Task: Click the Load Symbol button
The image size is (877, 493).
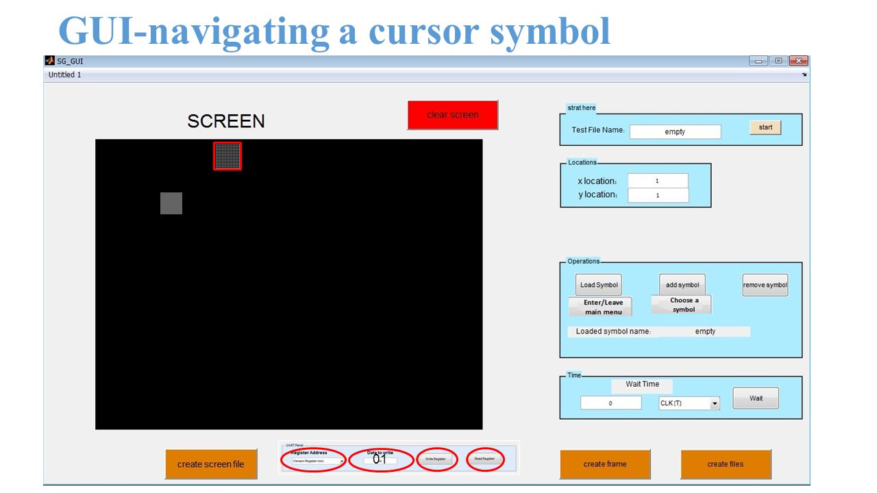Action: (599, 285)
